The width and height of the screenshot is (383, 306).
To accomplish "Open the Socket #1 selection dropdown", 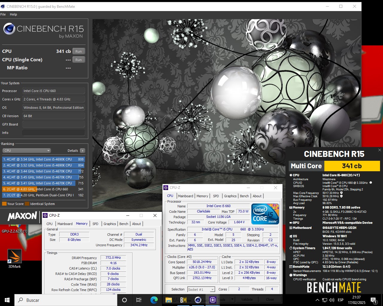I will click(201, 289).
